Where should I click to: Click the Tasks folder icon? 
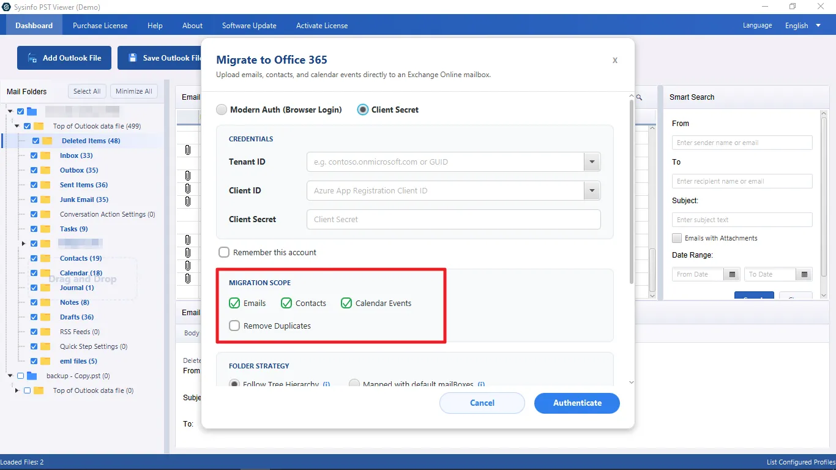(45, 229)
